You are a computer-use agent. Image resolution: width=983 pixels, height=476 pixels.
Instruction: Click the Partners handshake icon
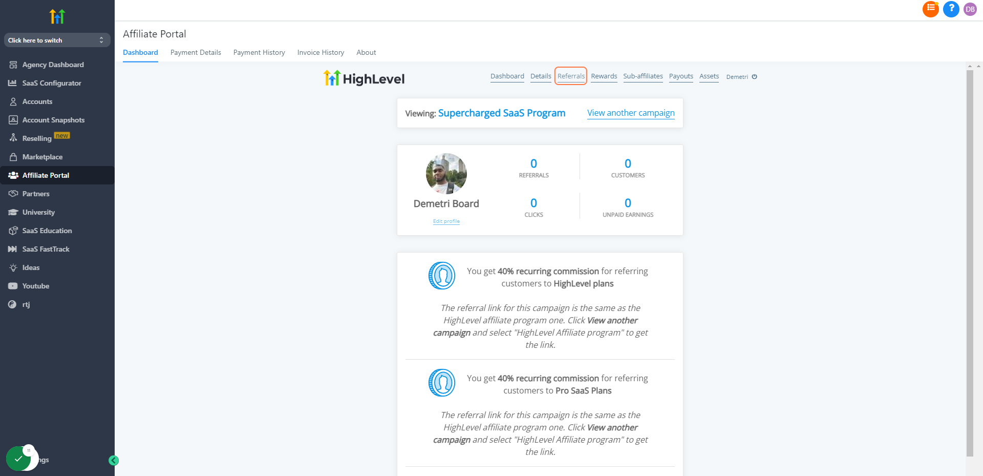point(13,194)
